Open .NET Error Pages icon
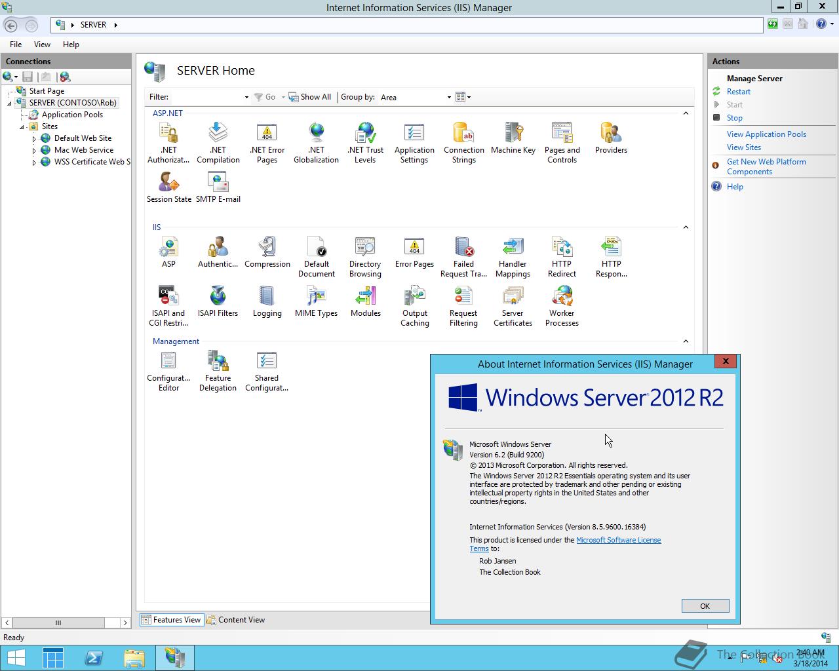 [x=267, y=143]
